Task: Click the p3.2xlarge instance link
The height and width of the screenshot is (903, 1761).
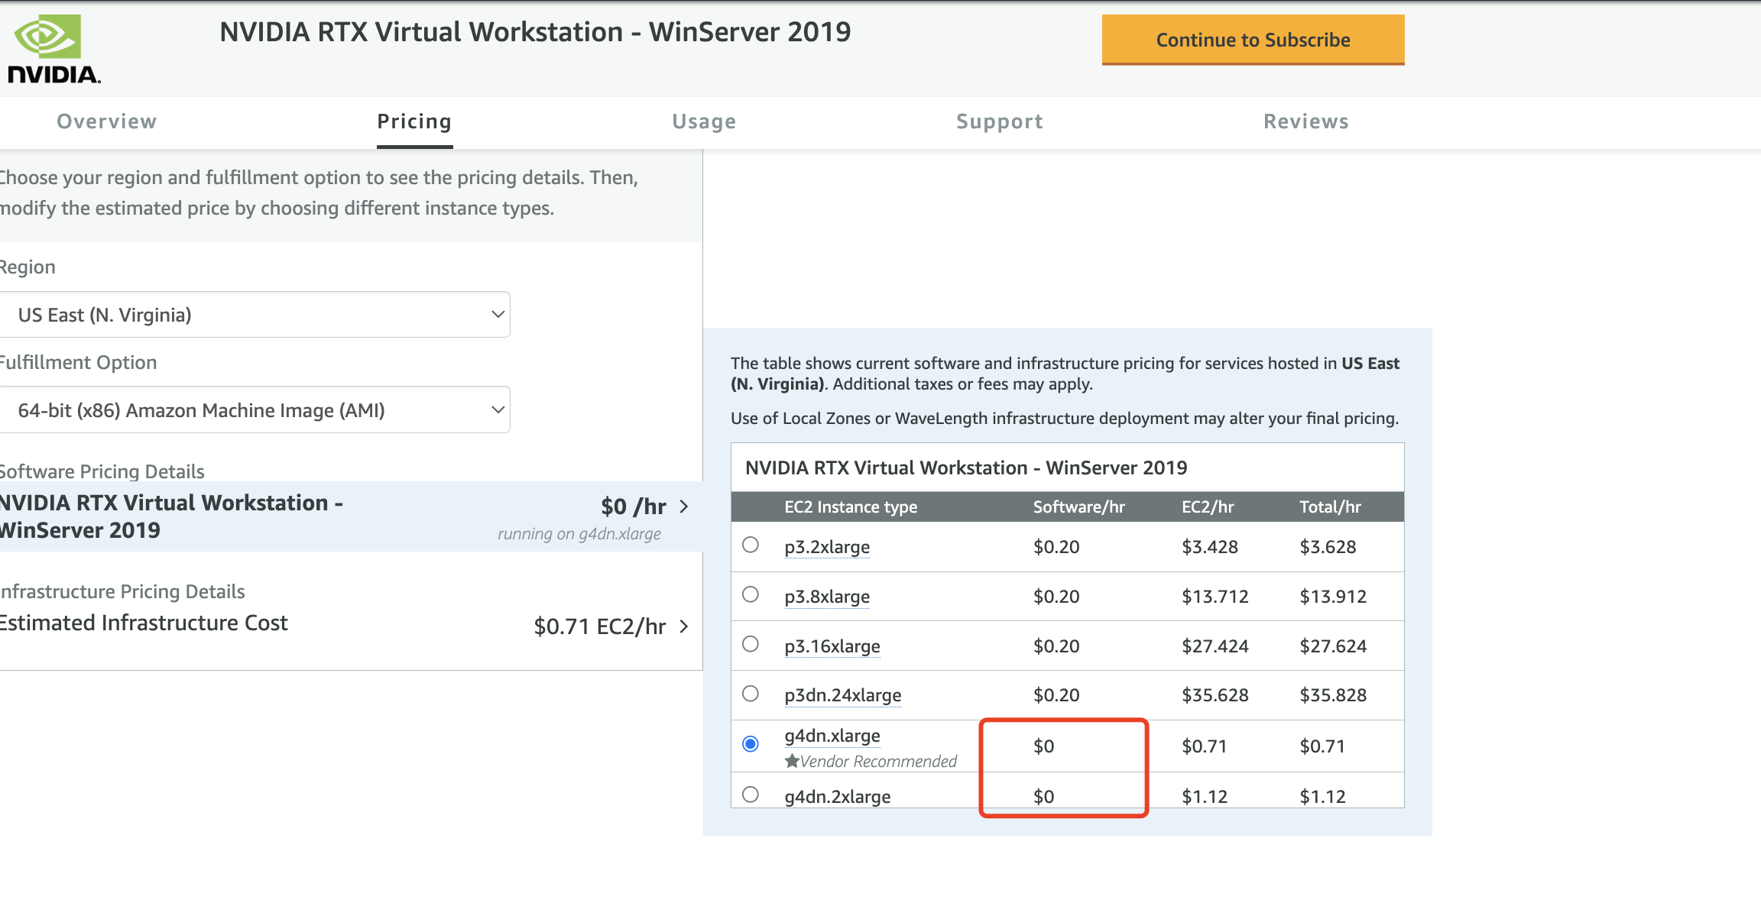Action: 827,547
